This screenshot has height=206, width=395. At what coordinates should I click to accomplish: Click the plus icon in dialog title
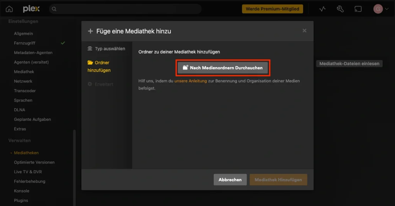90,31
